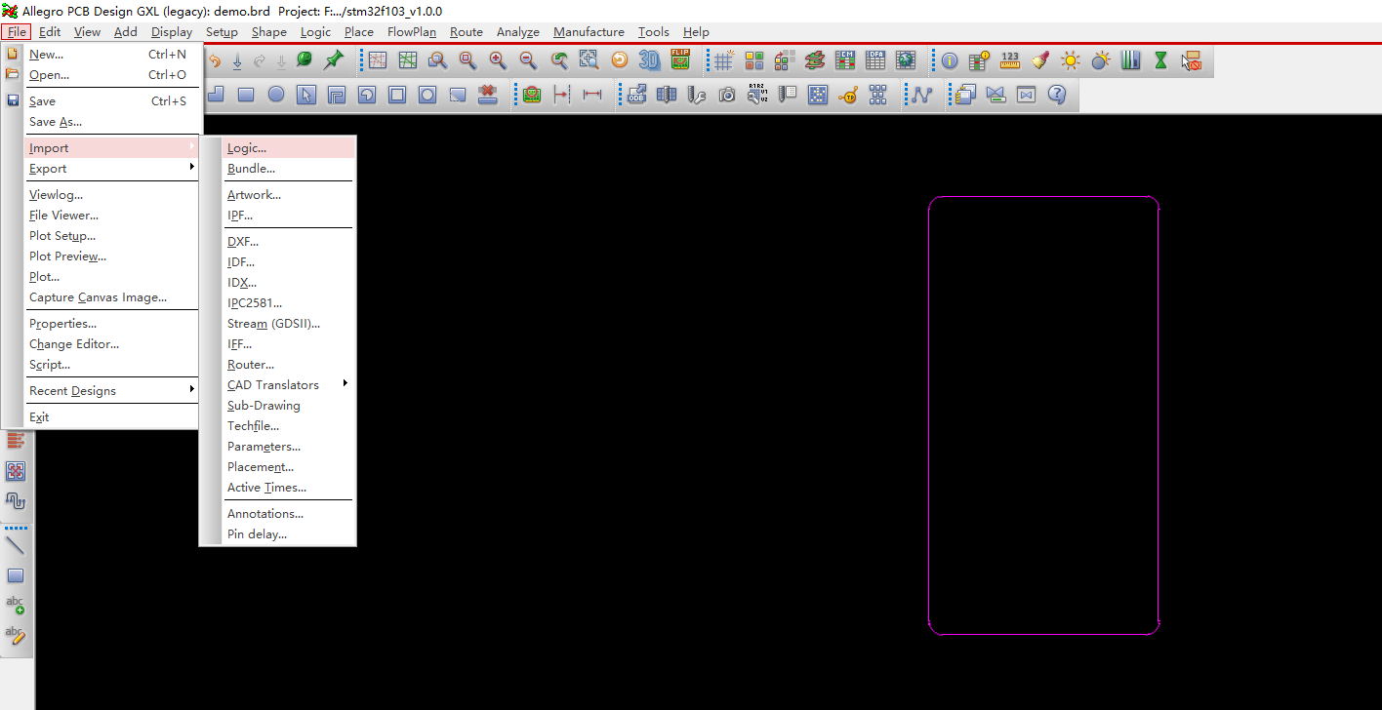The width and height of the screenshot is (1382, 710).
Task: Select the Edit Text abc pencil icon
Action: pos(16,635)
